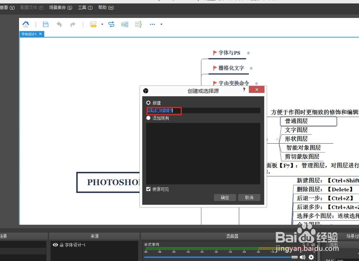Open dropdown arrow next to layout icon
Image resolution: width=359 pixels, height=261 pixels.
pyautogui.click(x=102, y=24)
